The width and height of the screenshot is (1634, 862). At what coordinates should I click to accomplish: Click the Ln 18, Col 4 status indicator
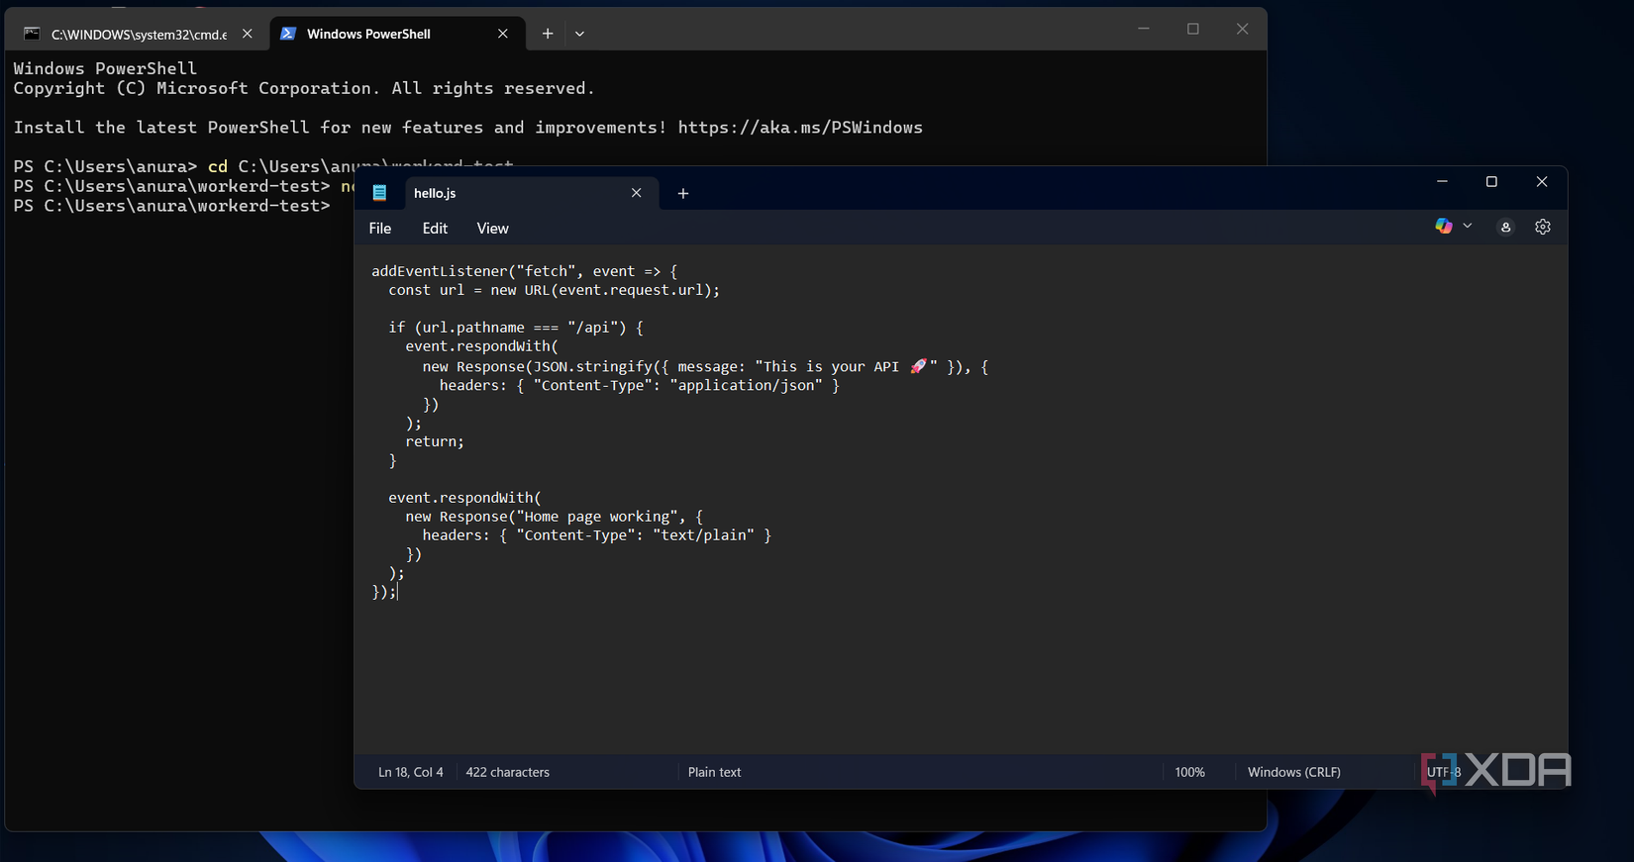coord(411,772)
